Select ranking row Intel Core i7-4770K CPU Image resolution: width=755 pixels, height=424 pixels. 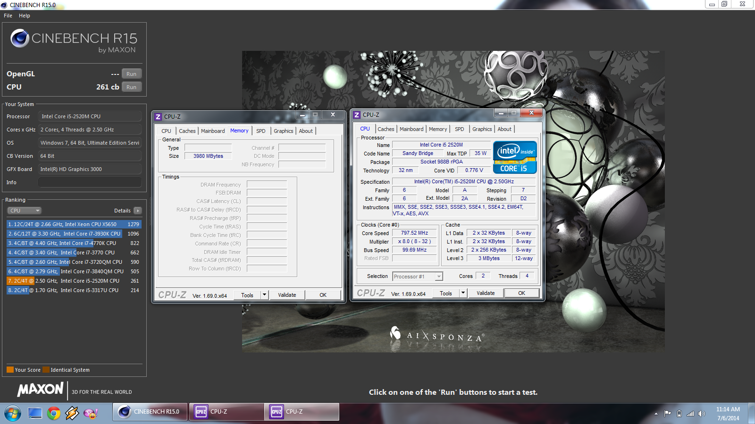74,243
